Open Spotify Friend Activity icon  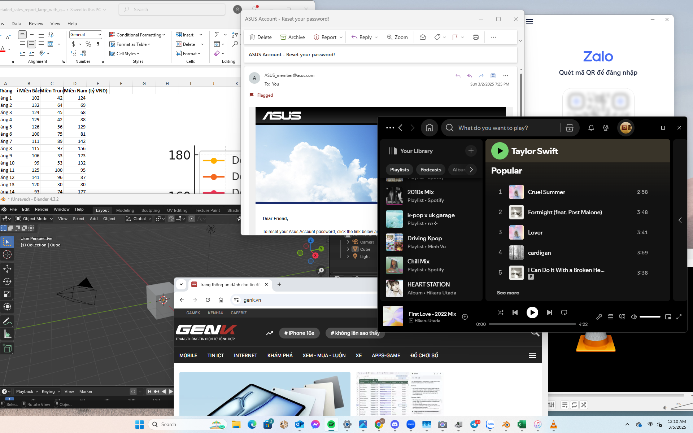click(x=606, y=128)
